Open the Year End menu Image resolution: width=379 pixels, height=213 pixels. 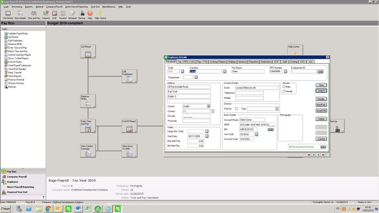tap(95, 7)
